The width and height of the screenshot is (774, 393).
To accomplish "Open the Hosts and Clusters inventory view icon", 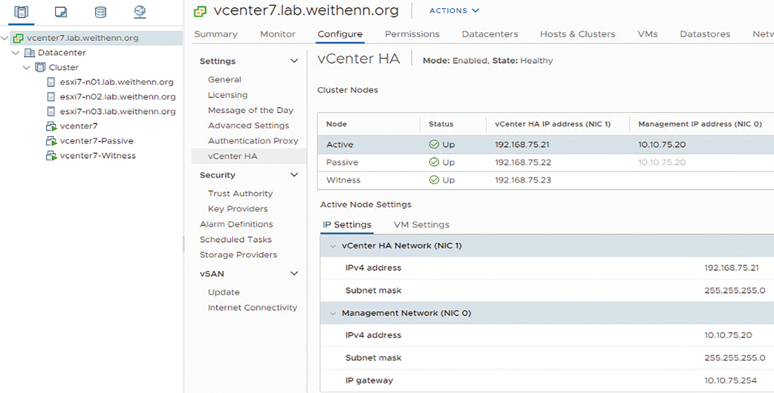I will [21, 12].
